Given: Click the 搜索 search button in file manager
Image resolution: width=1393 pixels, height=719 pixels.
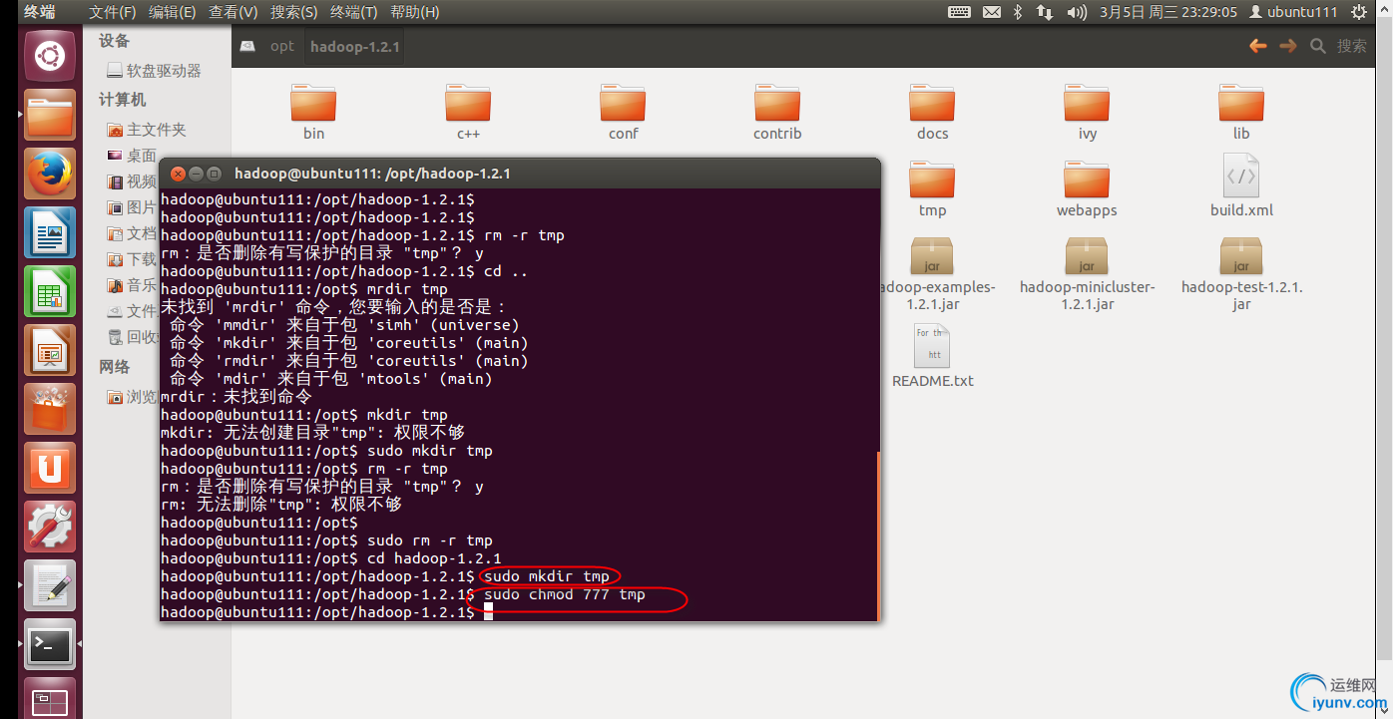Looking at the screenshot, I should (1339, 46).
